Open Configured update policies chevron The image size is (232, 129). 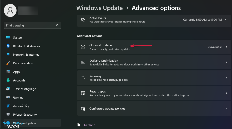(x=226, y=109)
